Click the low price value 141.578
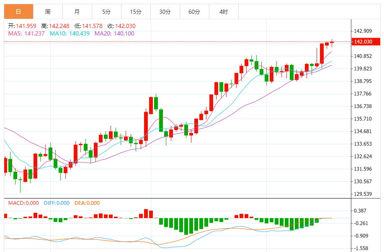The image size is (384, 252). pyautogui.click(x=92, y=26)
